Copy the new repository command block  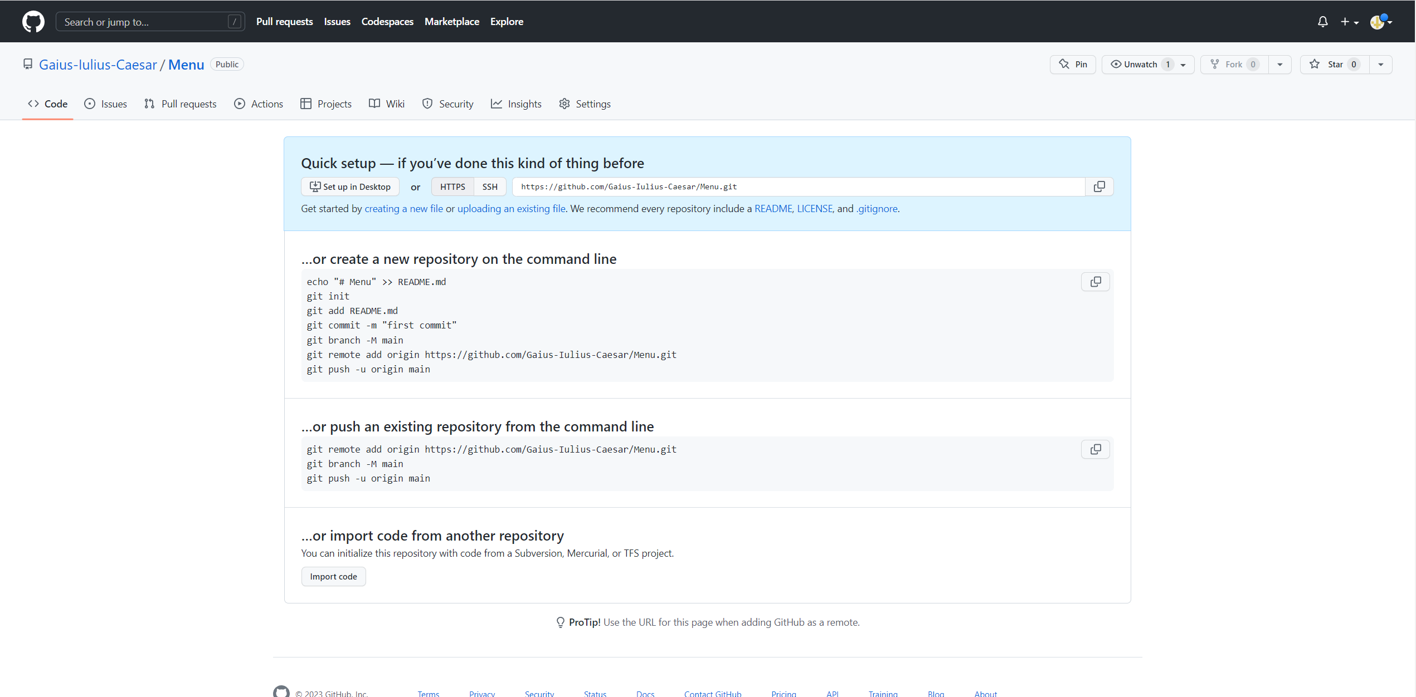point(1095,282)
